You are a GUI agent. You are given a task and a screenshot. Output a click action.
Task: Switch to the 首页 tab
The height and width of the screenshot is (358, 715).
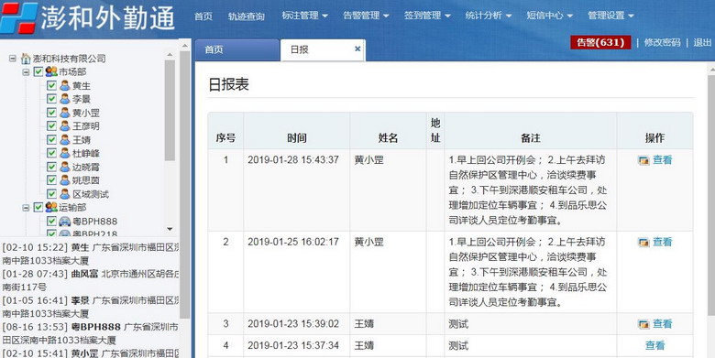pyautogui.click(x=237, y=49)
